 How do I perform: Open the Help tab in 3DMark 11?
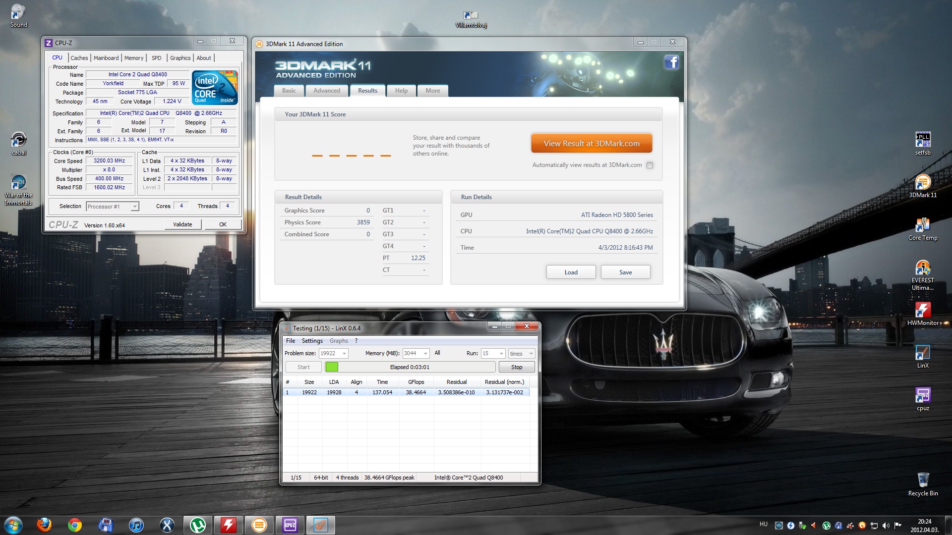(401, 91)
